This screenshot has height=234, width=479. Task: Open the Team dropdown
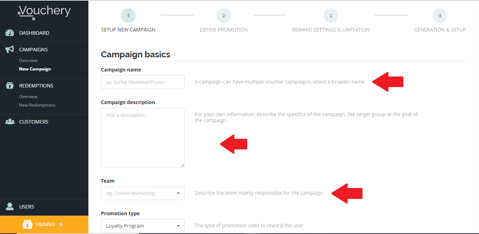pyautogui.click(x=143, y=193)
